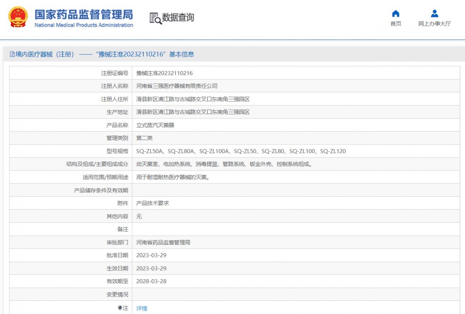This screenshot has height=314, width=465.
Task: Click the 型号规格 label cell
Action: pyautogui.click(x=71, y=151)
